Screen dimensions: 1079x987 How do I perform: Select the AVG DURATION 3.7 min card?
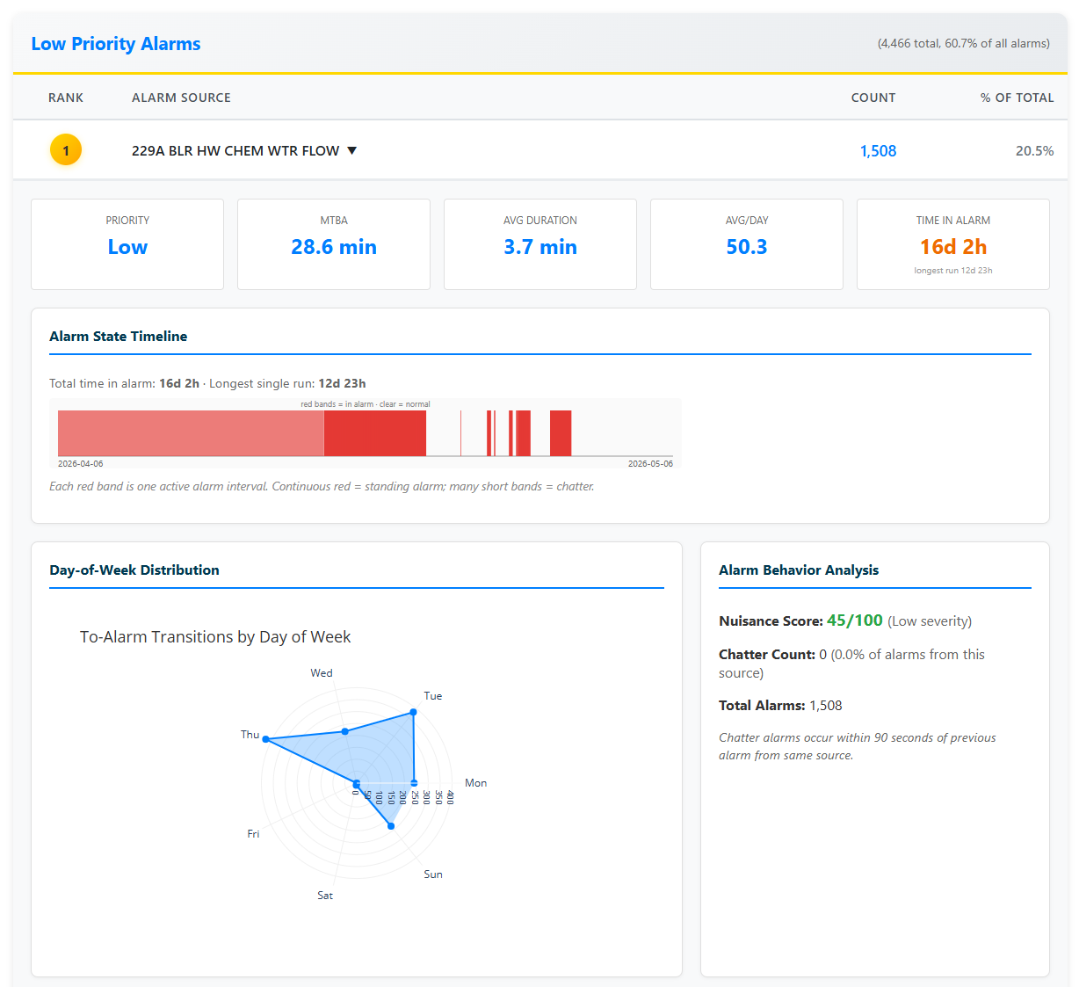click(540, 244)
